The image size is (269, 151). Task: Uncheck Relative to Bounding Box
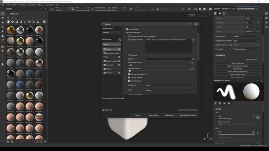pos(129,74)
